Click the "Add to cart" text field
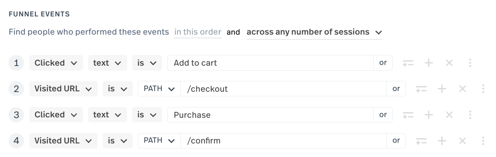 click(x=270, y=63)
